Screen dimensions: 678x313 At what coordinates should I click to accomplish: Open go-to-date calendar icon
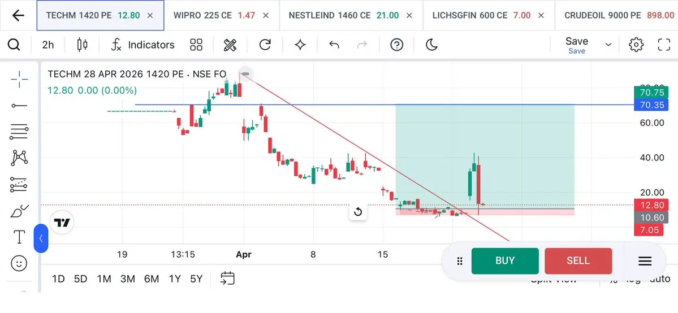click(x=227, y=278)
